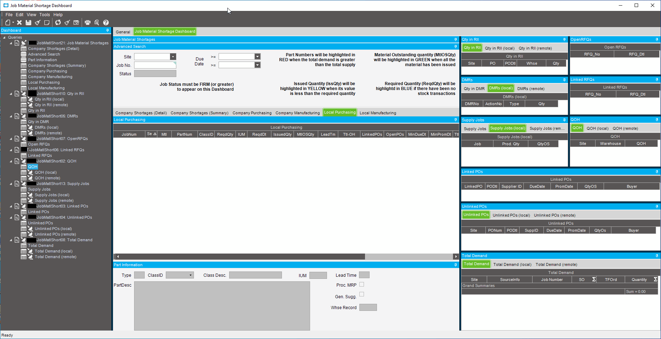
Task: Click pin icon on Total Demand panel
Action: (x=657, y=256)
